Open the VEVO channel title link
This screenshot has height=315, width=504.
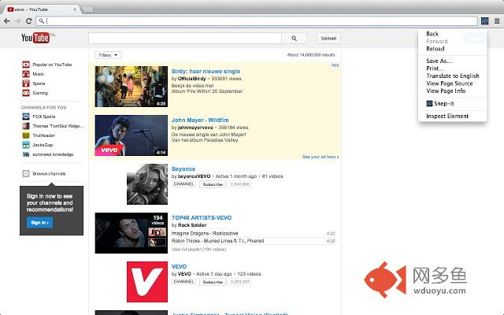pos(179,266)
